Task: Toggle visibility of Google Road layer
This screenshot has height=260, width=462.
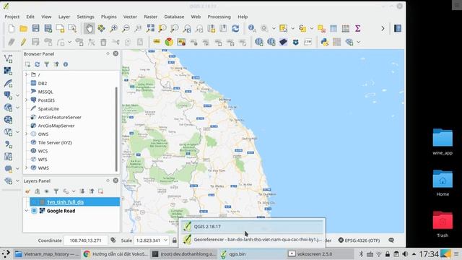Action: [34, 211]
